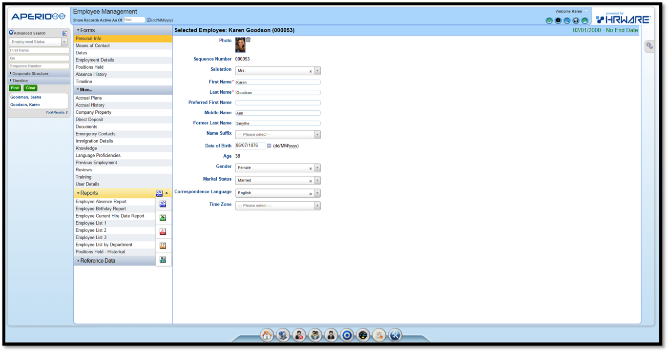This screenshot has width=669, height=352.
Task: Open the tools/settings icon in bottom dock
Action: point(396,335)
